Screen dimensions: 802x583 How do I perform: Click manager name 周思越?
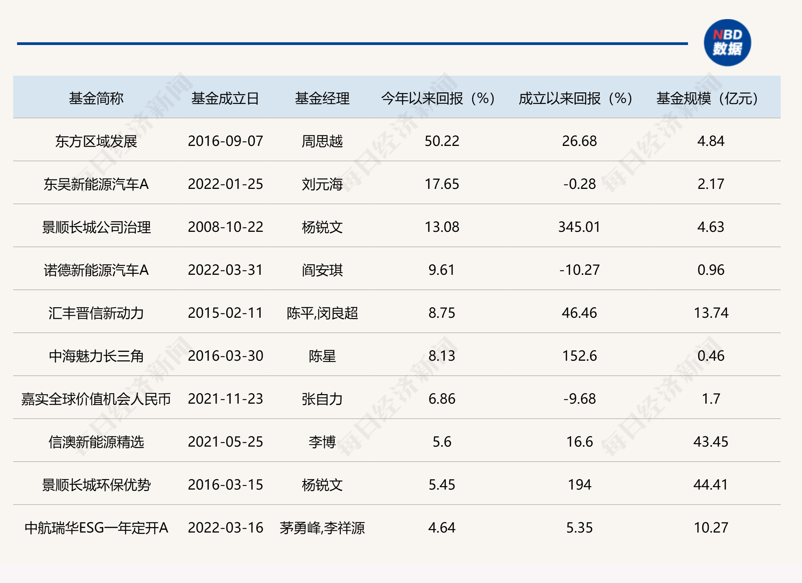point(322,141)
